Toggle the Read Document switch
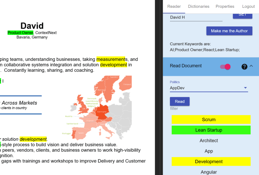The image size is (259, 175). coord(225,67)
